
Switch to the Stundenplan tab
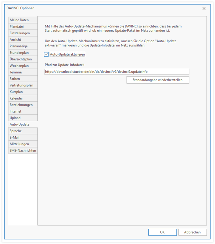[x=23, y=52]
